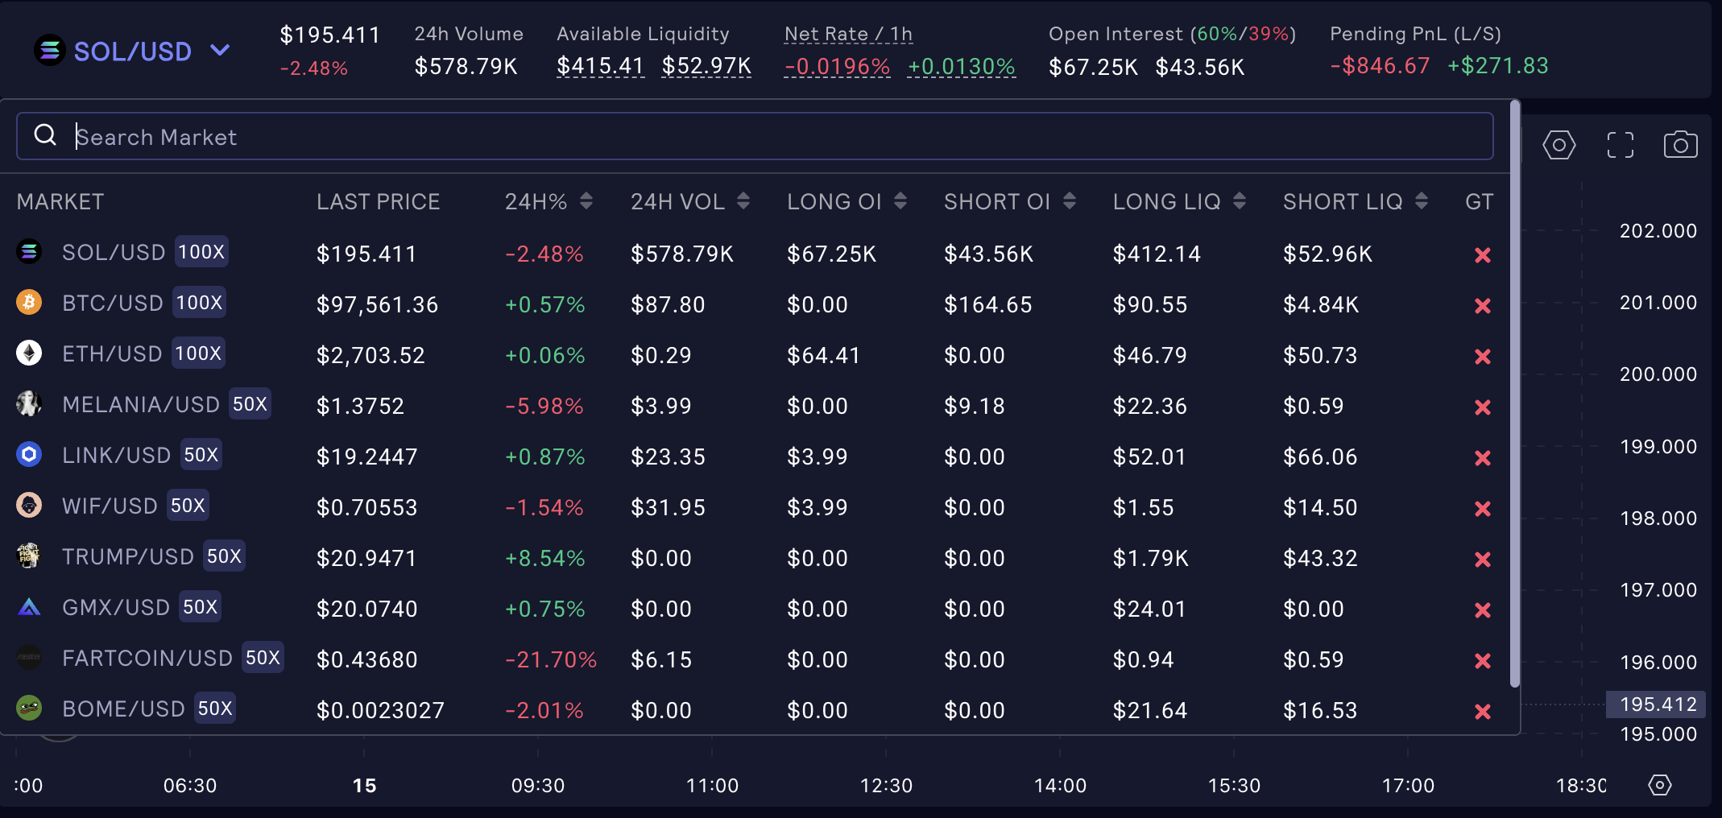This screenshot has width=1722, height=818.
Task: Enter fullscreen mode using the brackets icon
Action: click(1620, 145)
